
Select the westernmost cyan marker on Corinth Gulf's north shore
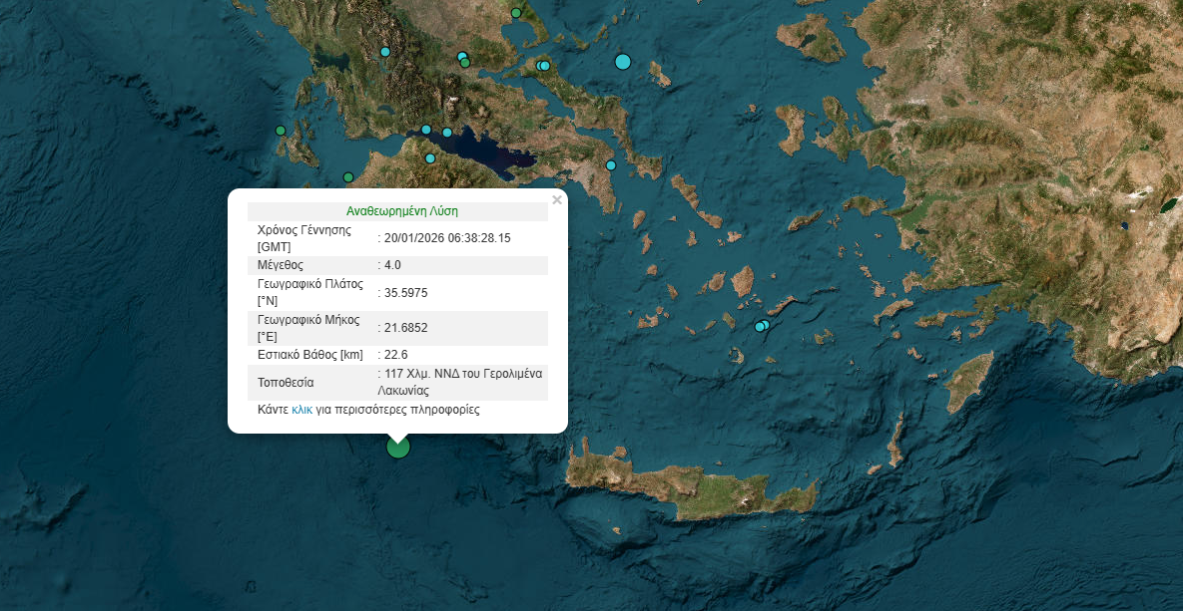click(426, 130)
